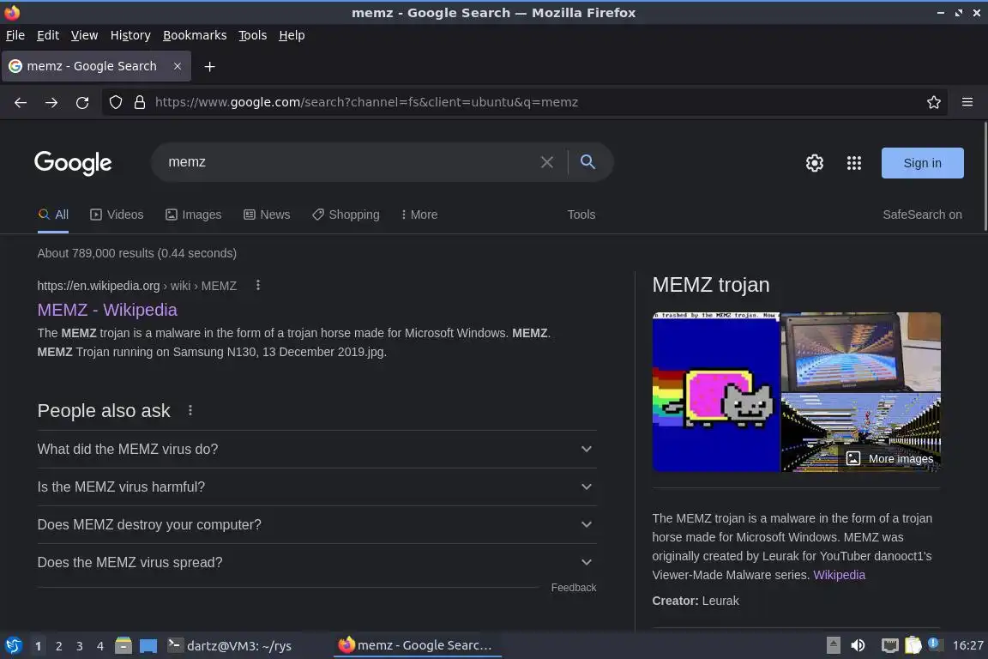Go back with the browser back arrow
Viewport: 988px width, 659px height.
coord(21,102)
